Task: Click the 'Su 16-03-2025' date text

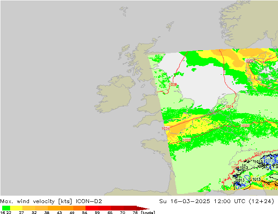Action: 185,201
